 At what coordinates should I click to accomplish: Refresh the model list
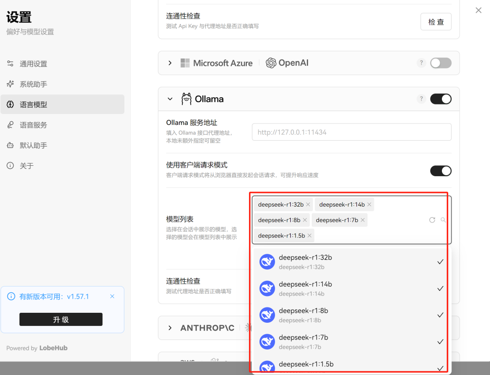pos(432,220)
